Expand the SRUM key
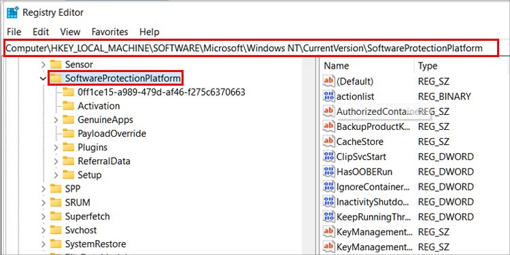This screenshot has height=255, width=510. coord(43,203)
